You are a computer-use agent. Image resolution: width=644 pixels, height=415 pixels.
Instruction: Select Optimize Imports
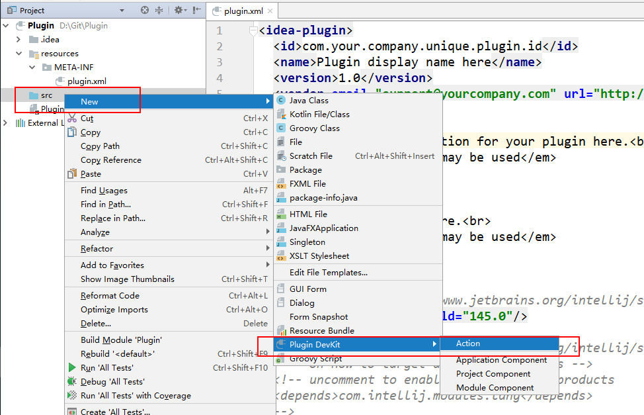tap(169, 310)
